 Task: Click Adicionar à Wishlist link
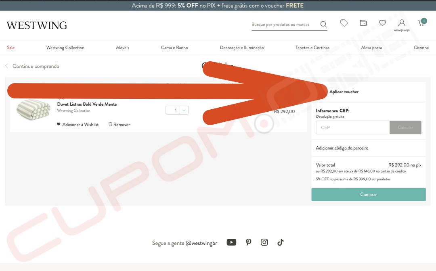coord(80,124)
